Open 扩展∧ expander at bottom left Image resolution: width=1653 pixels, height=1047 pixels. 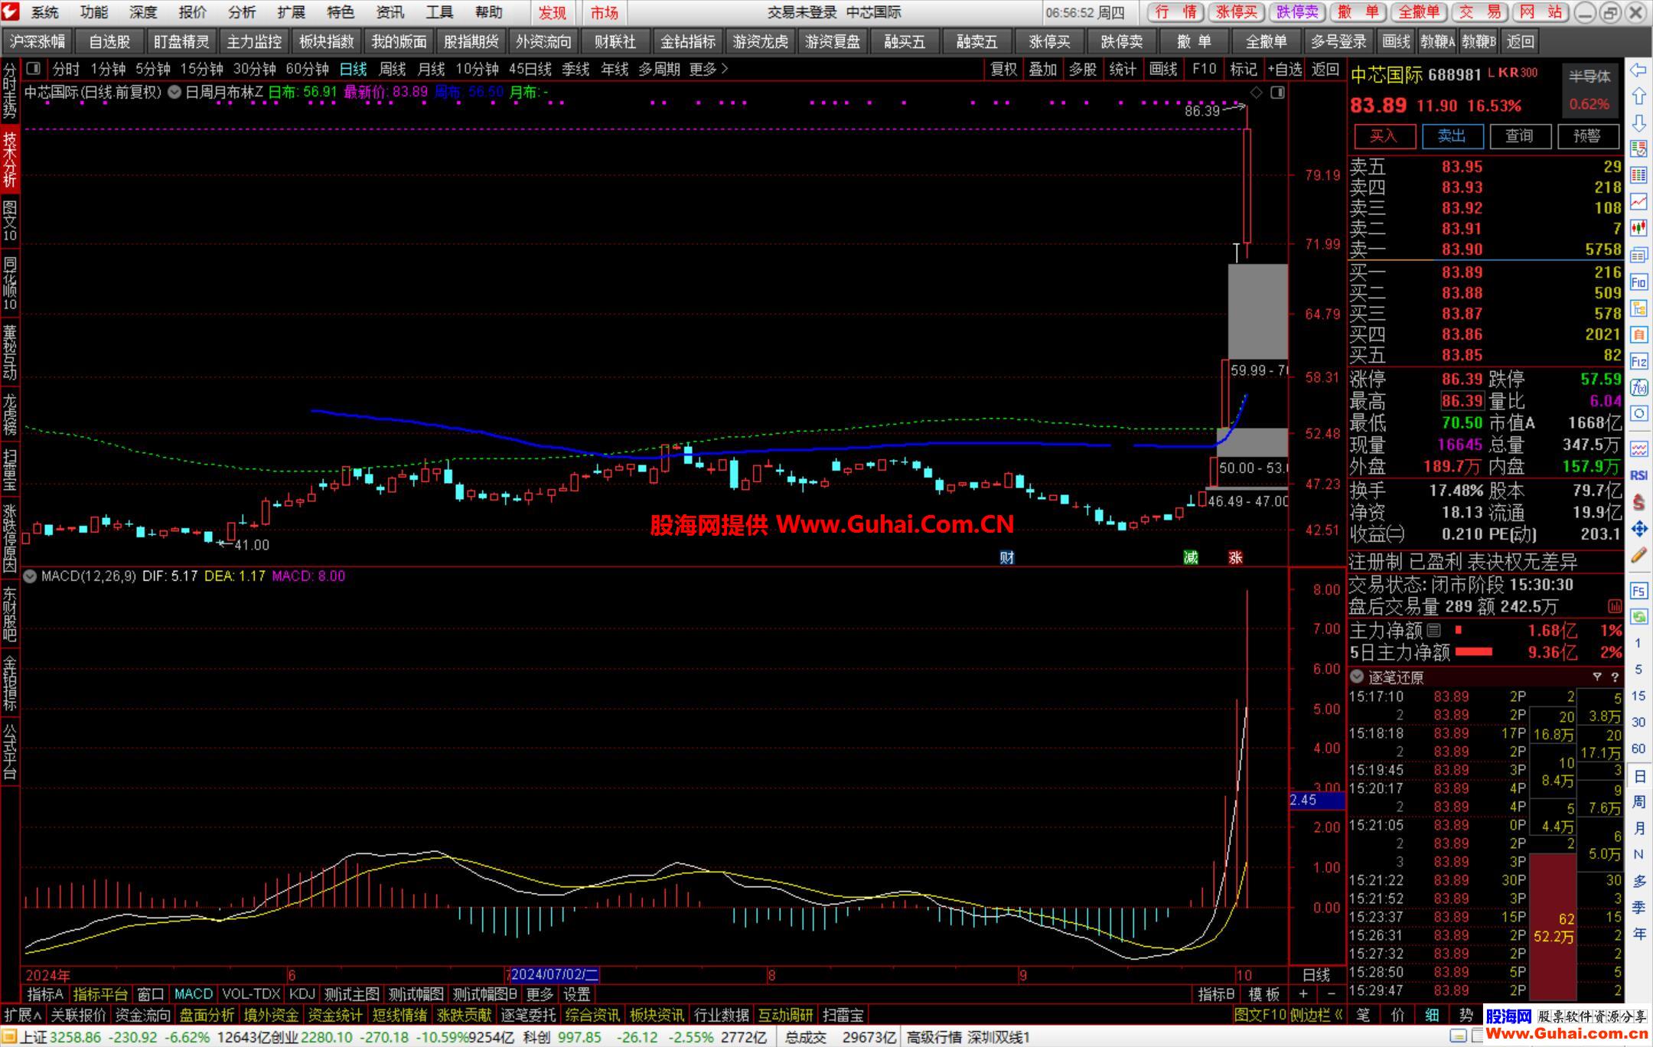point(22,1015)
